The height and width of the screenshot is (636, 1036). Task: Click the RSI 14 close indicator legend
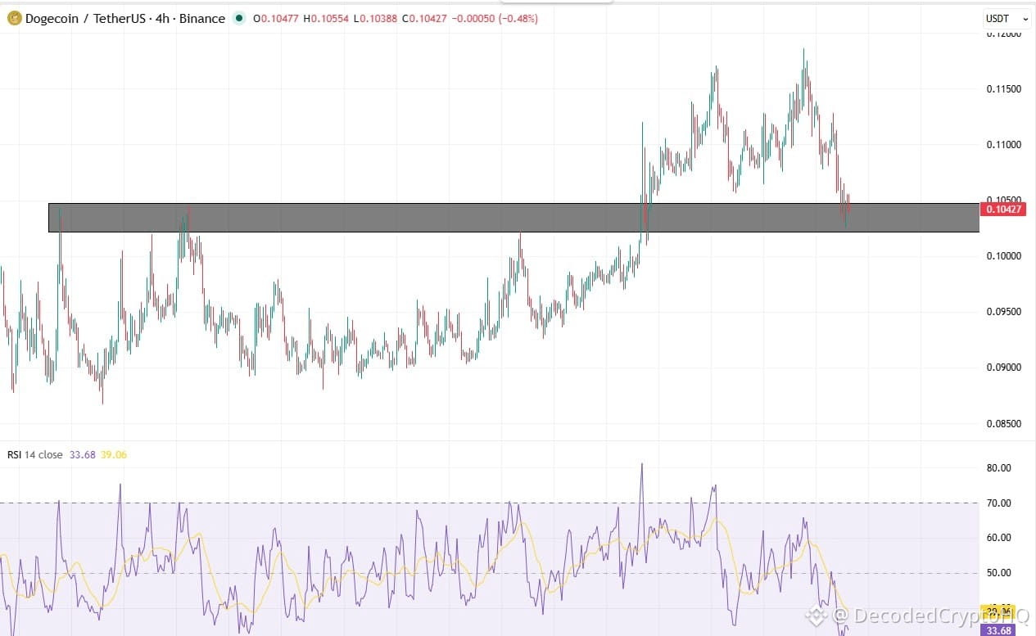35,455
